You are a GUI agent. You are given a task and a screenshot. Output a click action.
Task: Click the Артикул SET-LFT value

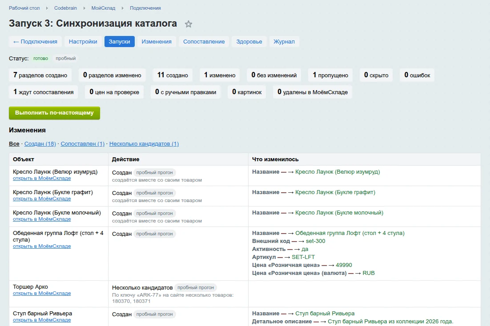[303, 257]
